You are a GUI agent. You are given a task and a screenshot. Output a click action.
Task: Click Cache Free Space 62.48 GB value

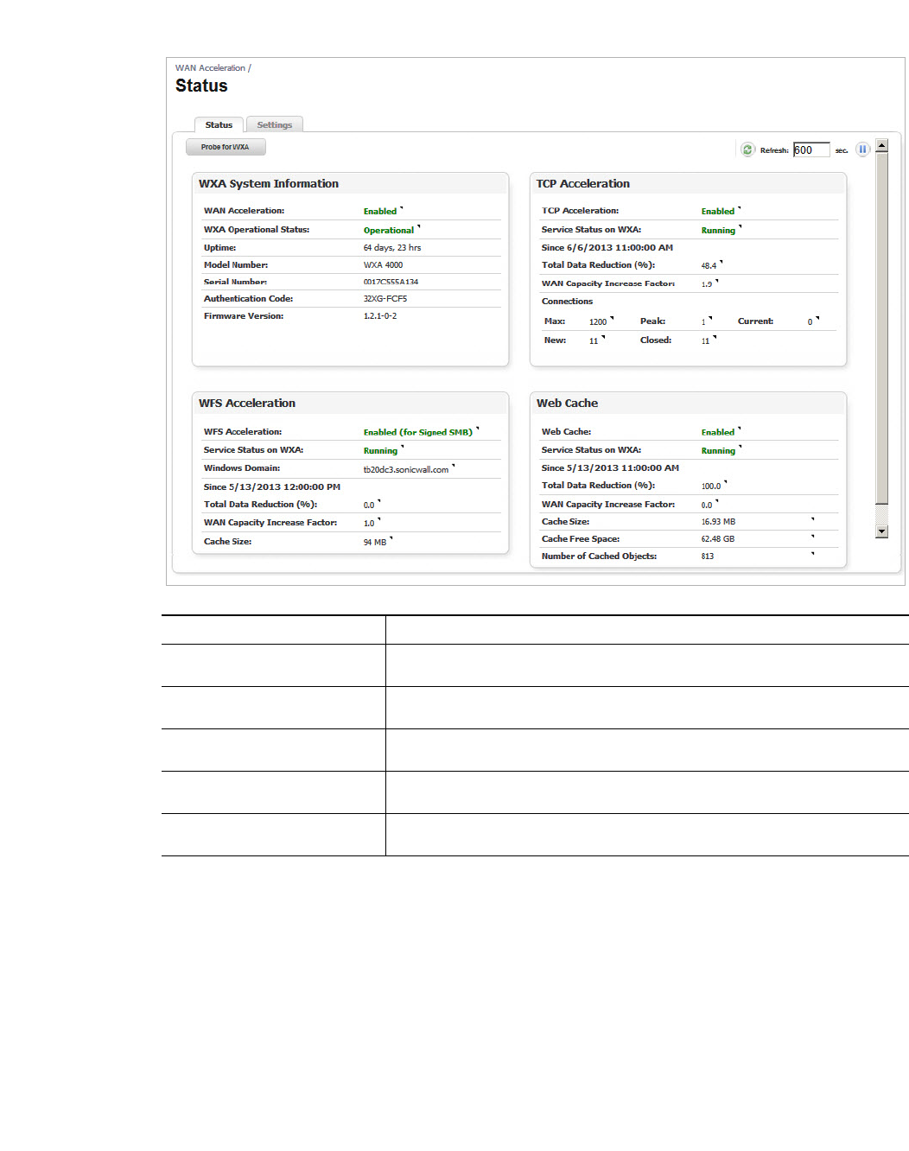point(718,539)
